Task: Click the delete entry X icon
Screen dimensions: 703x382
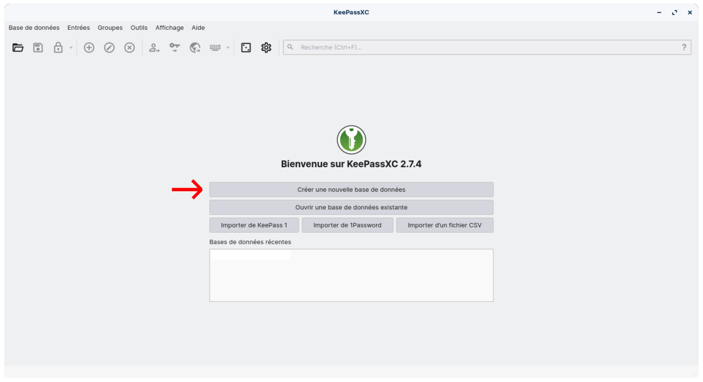Action: pos(129,47)
